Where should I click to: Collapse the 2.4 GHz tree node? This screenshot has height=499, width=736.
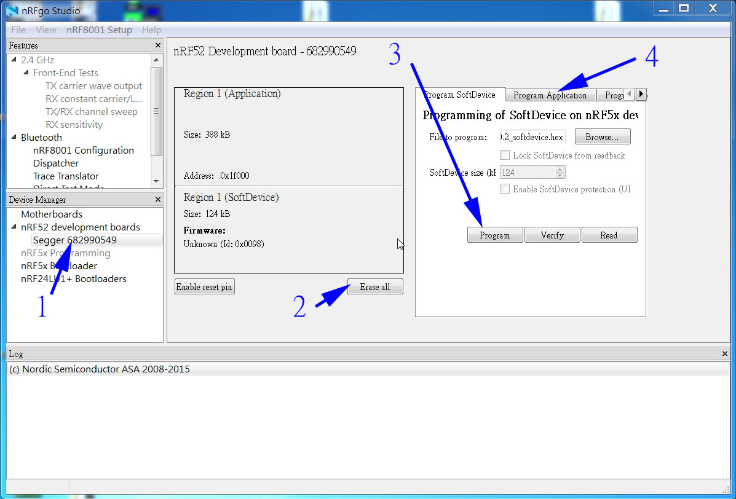click(x=14, y=60)
